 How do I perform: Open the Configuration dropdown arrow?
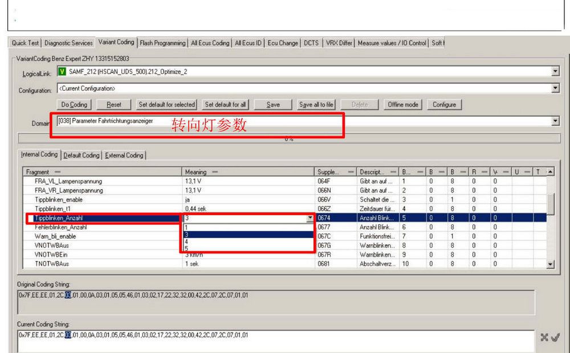pos(556,88)
